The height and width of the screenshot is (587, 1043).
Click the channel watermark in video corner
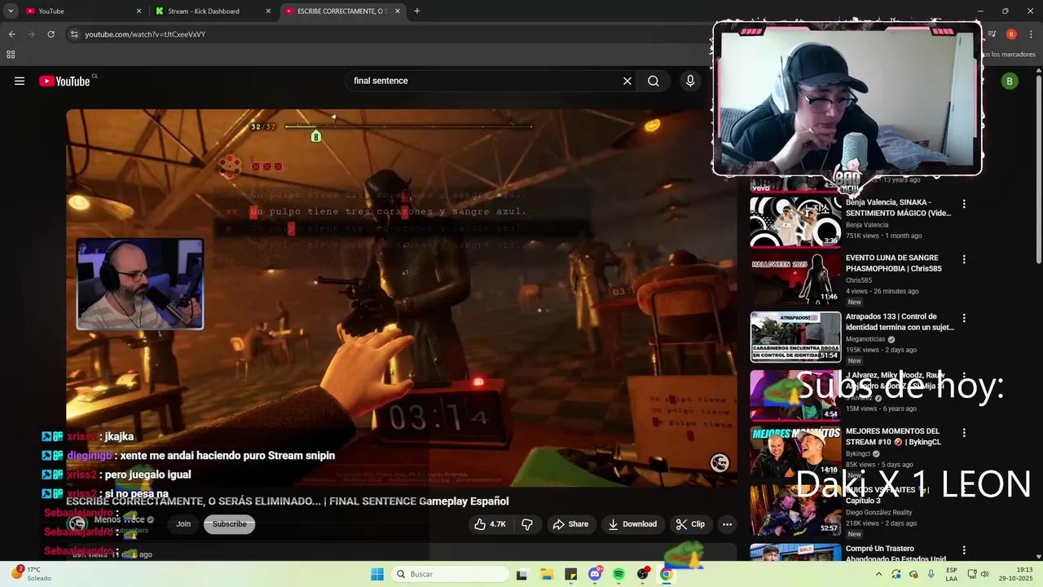[720, 463]
